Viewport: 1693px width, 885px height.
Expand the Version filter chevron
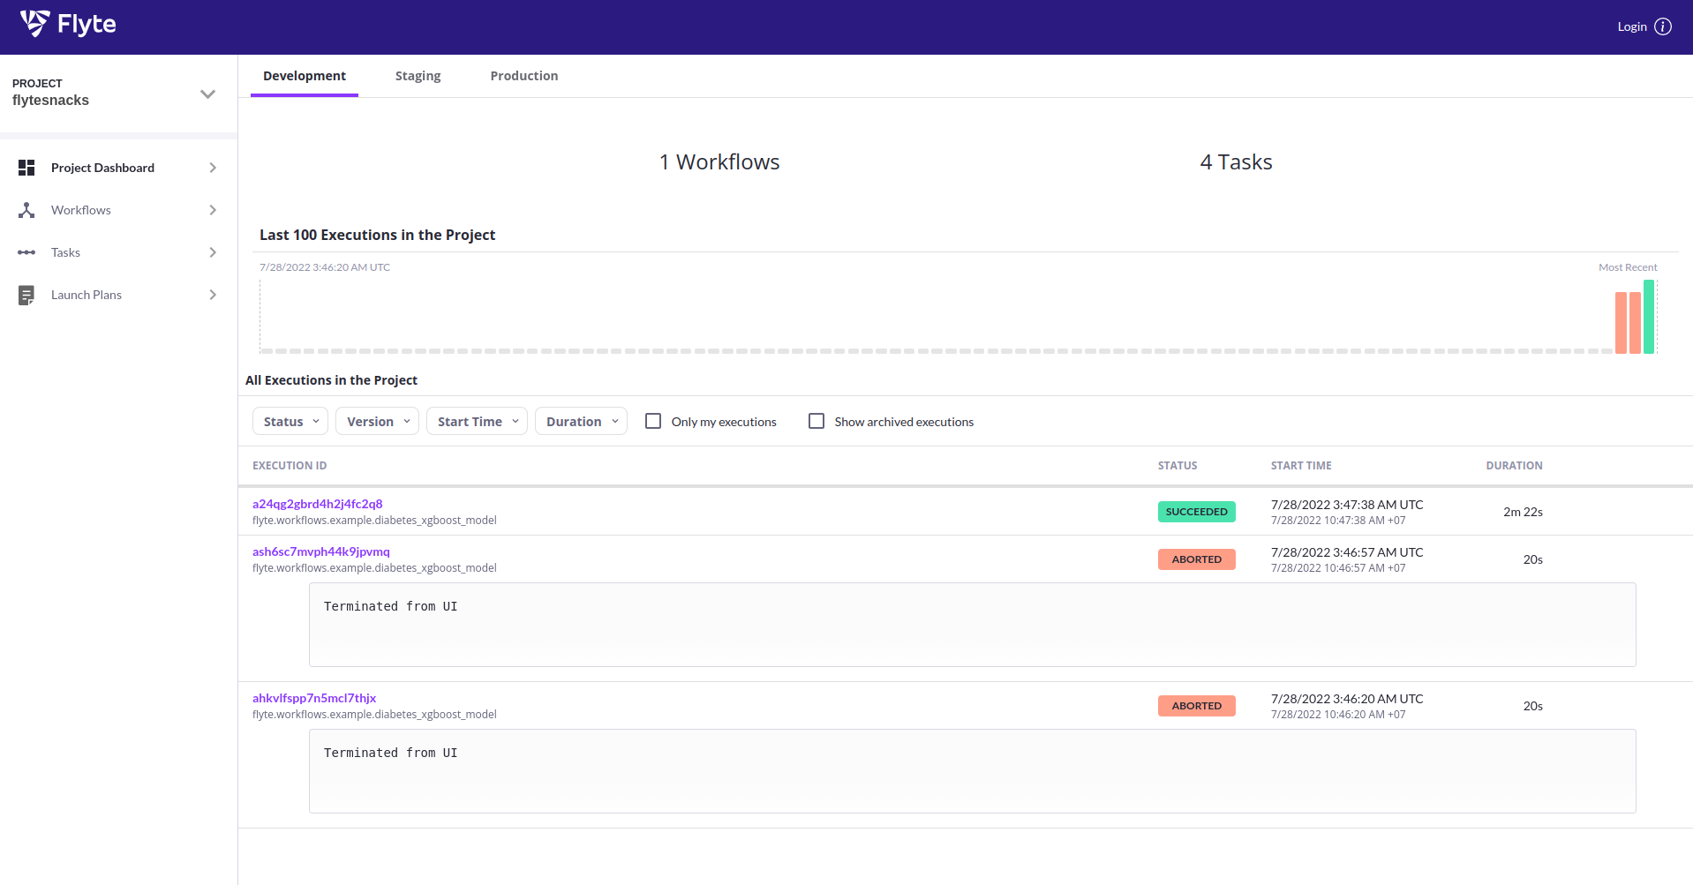pyautogui.click(x=407, y=421)
